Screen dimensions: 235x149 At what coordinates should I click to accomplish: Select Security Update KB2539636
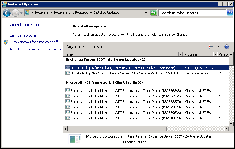tap(126, 113)
